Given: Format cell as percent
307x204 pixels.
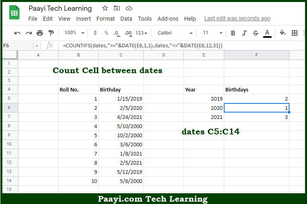Looking at the screenshot, I should click(x=106, y=33).
